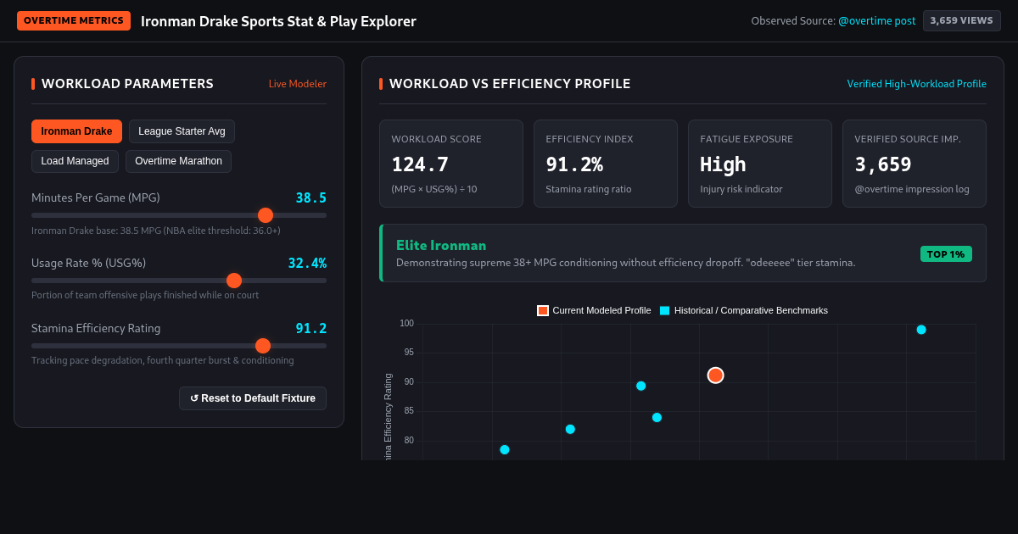Click the Ironman Drake Sports Stat page title
The image size is (1018, 534).
[x=278, y=21]
